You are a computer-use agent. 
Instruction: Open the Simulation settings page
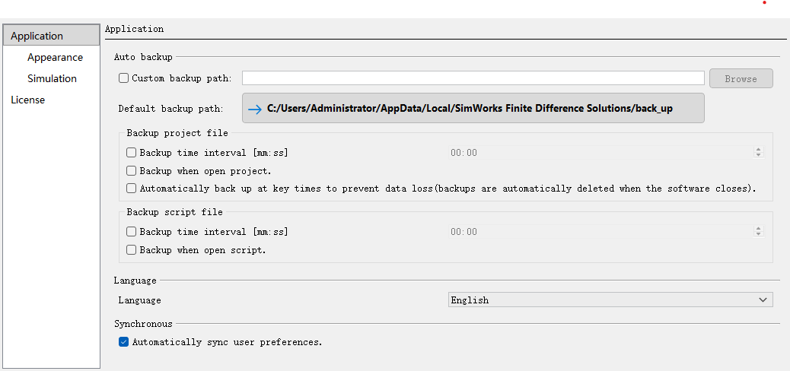coord(52,78)
